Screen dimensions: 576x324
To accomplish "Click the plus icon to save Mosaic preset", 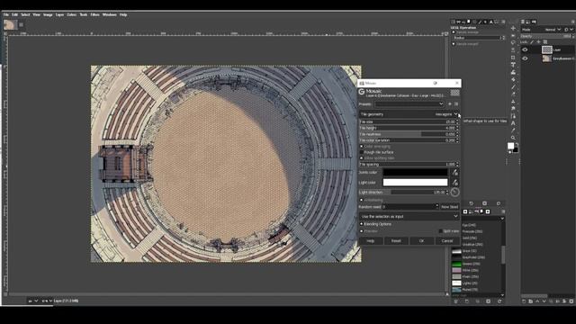I will [450, 104].
